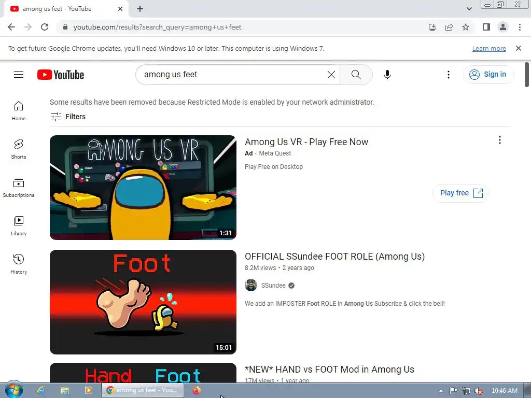Toggle the Chrome side panel icon
The height and width of the screenshot is (398, 531).
(486, 27)
